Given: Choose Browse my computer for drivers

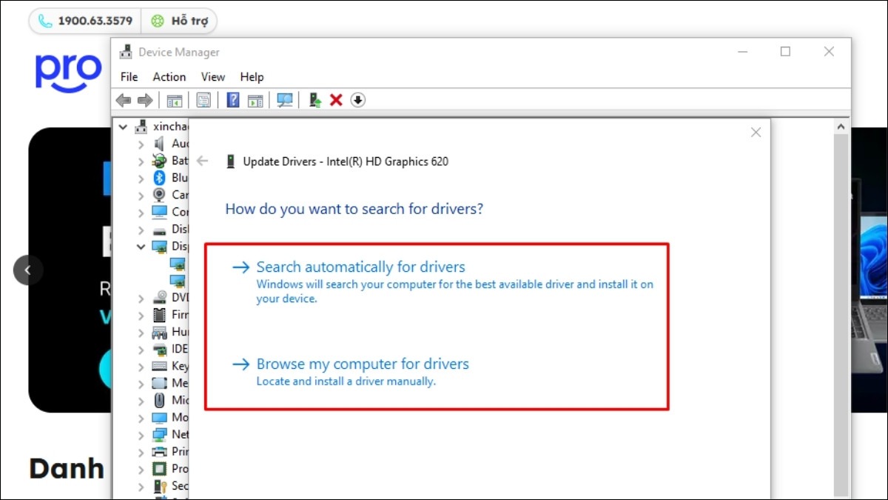Looking at the screenshot, I should pos(351,372).
